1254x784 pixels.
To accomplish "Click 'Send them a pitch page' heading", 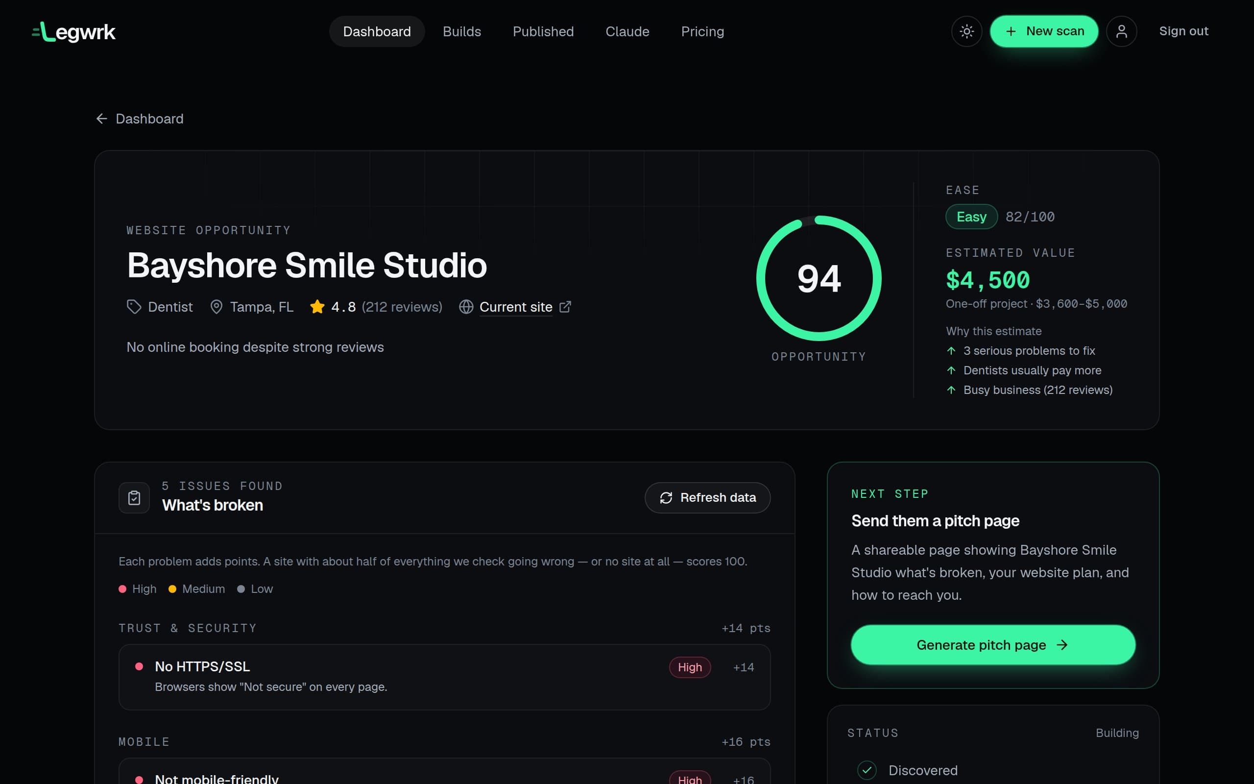I will [935, 520].
